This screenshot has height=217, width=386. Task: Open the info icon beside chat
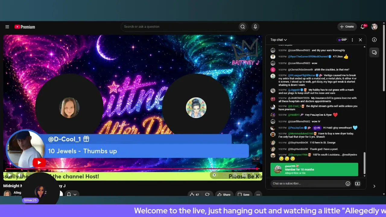point(374,40)
